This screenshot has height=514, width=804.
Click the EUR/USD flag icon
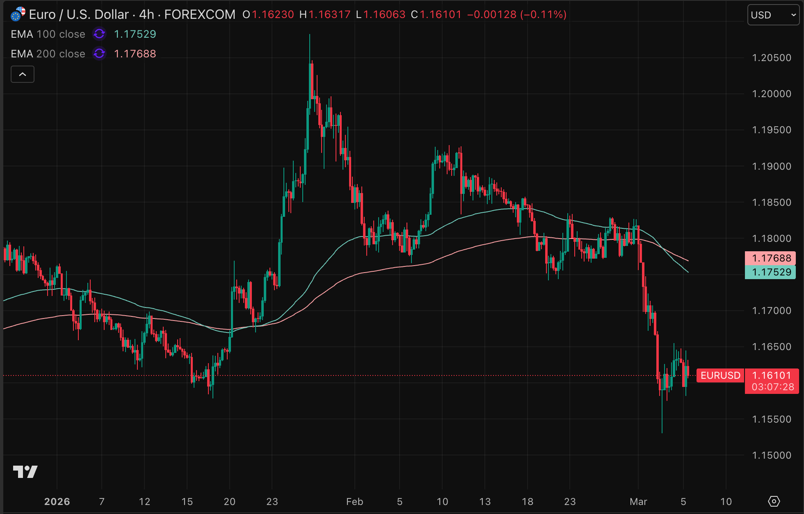point(18,14)
